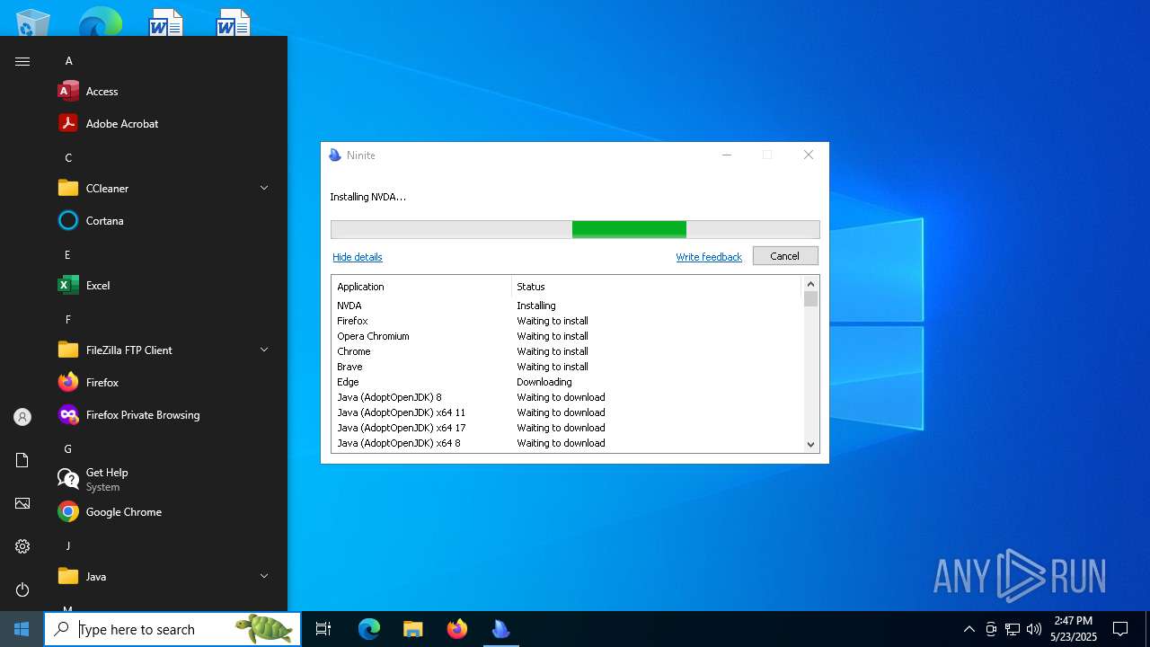Click the Application column header
The width and height of the screenshot is (1150, 647).
tap(421, 287)
